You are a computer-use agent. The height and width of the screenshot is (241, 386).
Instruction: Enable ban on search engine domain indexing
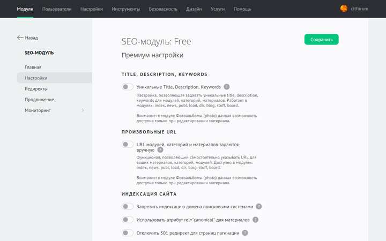128,206
